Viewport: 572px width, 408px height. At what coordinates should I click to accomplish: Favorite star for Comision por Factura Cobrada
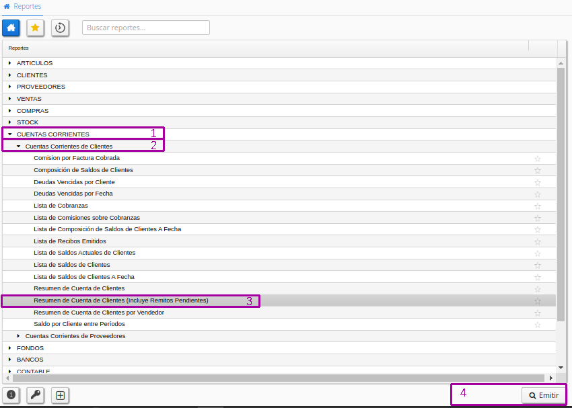coord(538,159)
